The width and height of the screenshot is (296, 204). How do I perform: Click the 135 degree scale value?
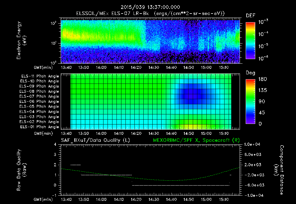click(x=262, y=90)
